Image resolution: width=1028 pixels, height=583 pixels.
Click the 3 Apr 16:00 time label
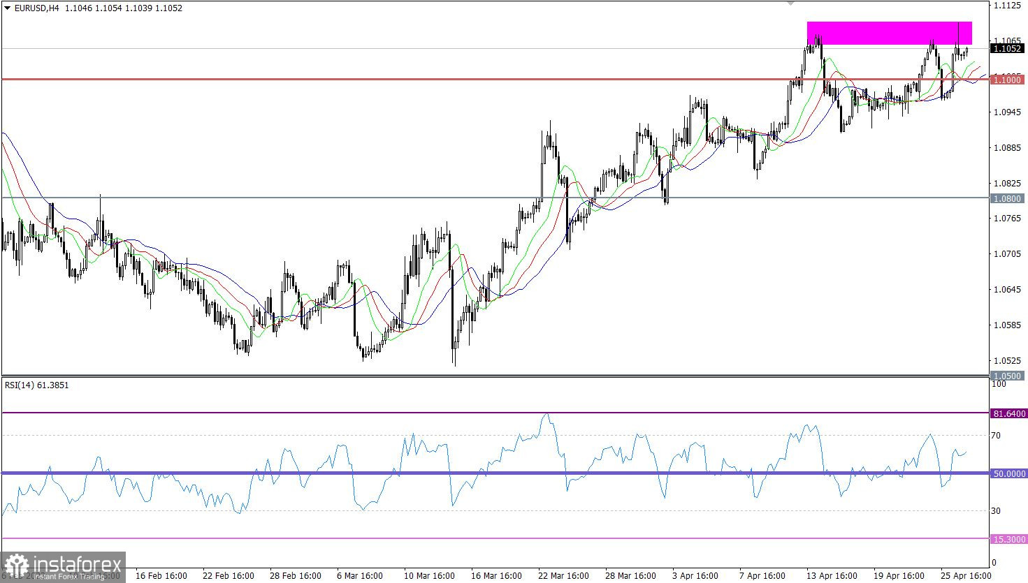pyautogui.click(x=695, y=576)
